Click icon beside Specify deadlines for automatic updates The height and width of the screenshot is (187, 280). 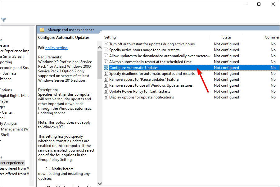[x=106, y=74]
